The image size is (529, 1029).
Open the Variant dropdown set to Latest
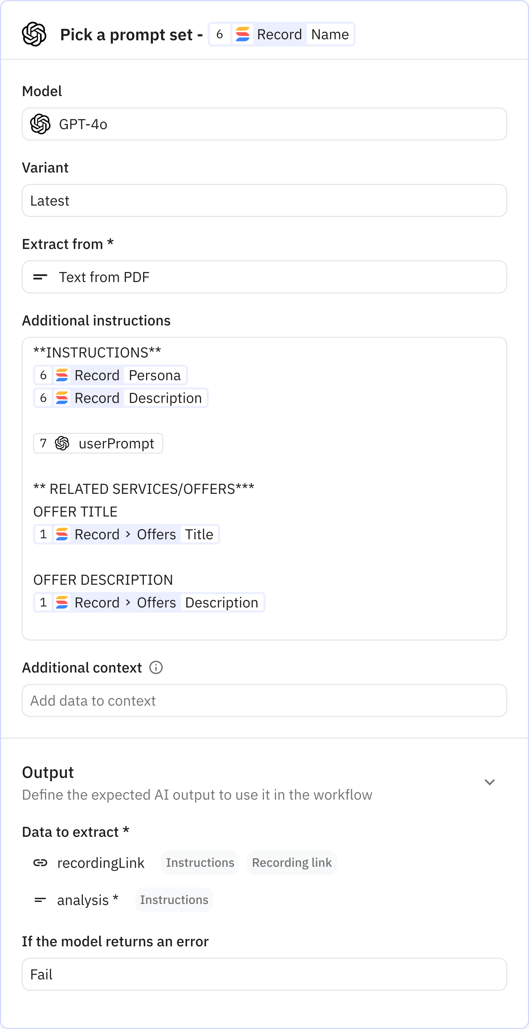[x=264, y=200]
